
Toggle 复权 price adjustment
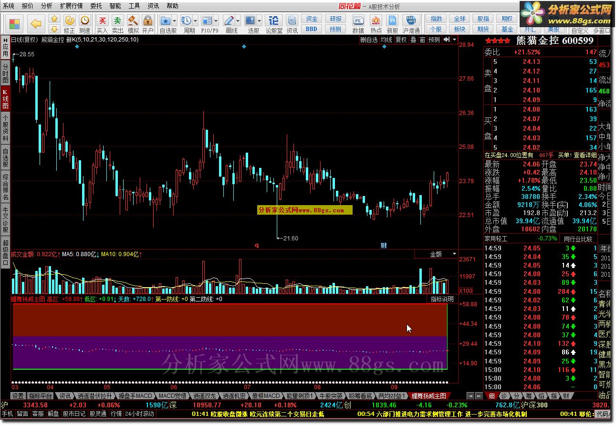pyautogui.click(x=401, y=40)
